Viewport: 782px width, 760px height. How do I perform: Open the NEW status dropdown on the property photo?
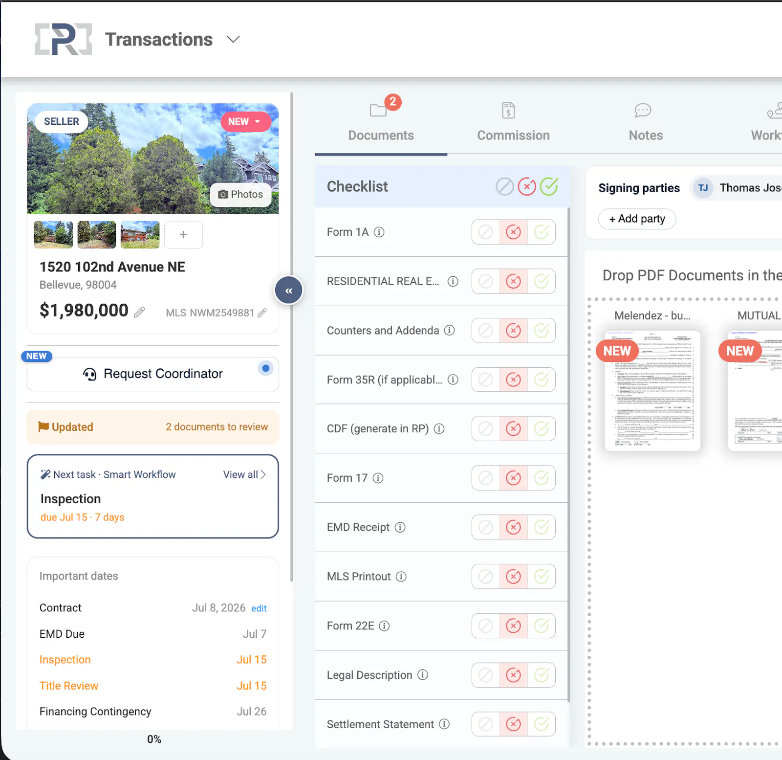[x=245, y=121]
